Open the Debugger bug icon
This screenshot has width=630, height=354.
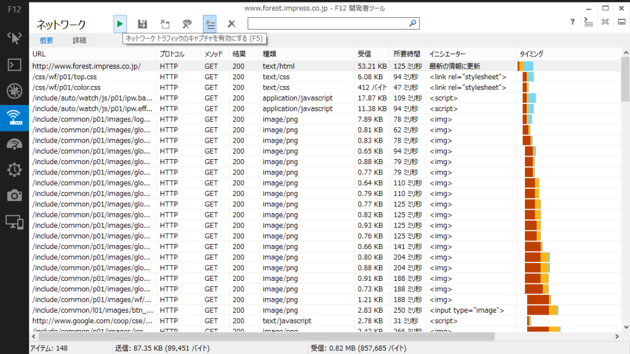15,91
